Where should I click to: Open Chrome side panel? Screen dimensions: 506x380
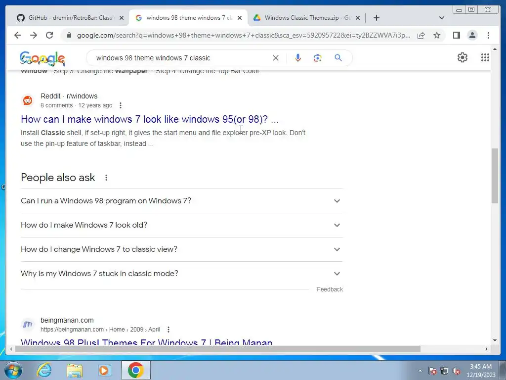point(456,35)
